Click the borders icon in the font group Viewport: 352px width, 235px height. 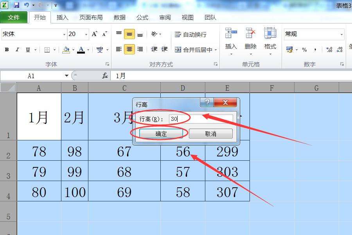coord(47,50)
